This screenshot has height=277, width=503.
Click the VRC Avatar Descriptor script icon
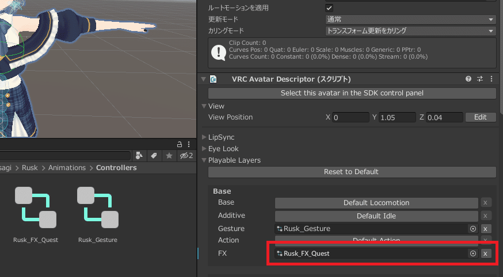(x=214, y=79)
